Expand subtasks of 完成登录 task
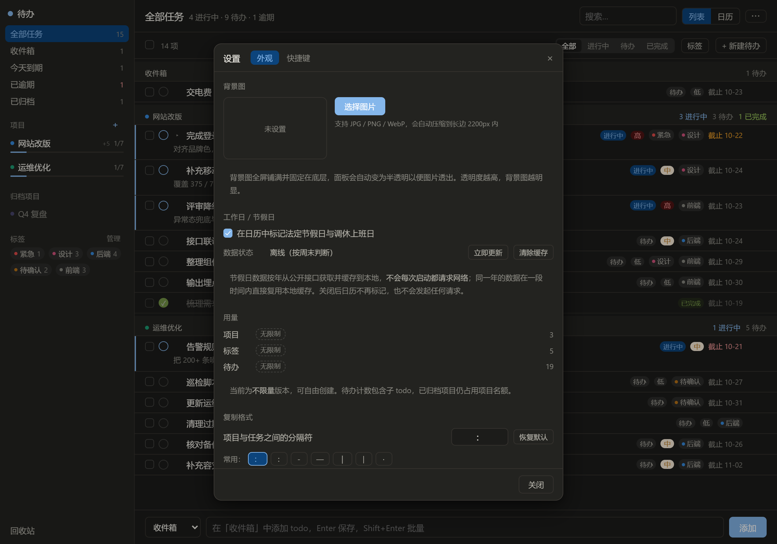This screenshot has height=544, width=777. (177, 135)
